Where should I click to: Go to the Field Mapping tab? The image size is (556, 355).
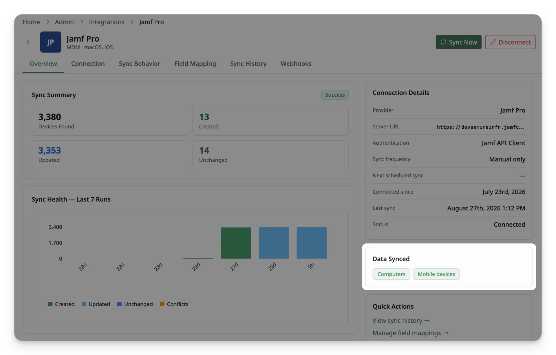[195, 63]
